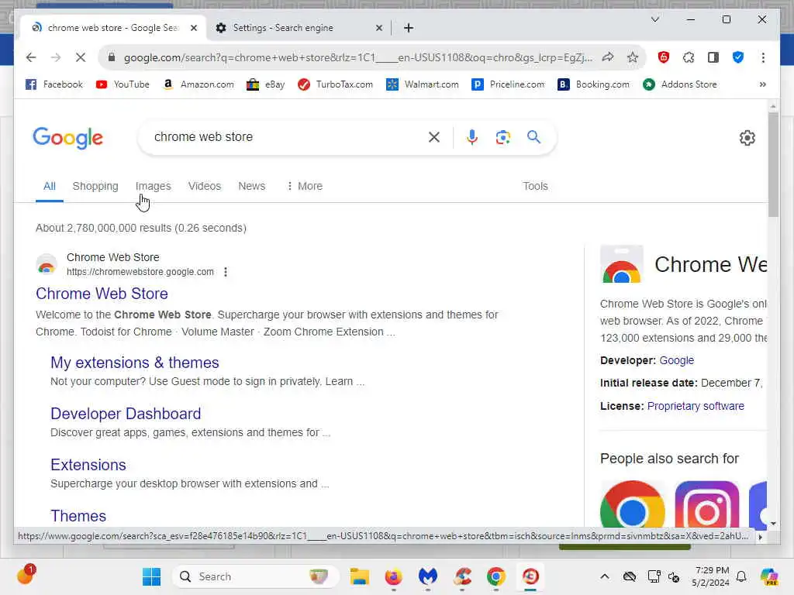Open the Priceline.com bookmark
This screenshot has height=595, width=794.
pyautogui.click(x=508, y=84)
